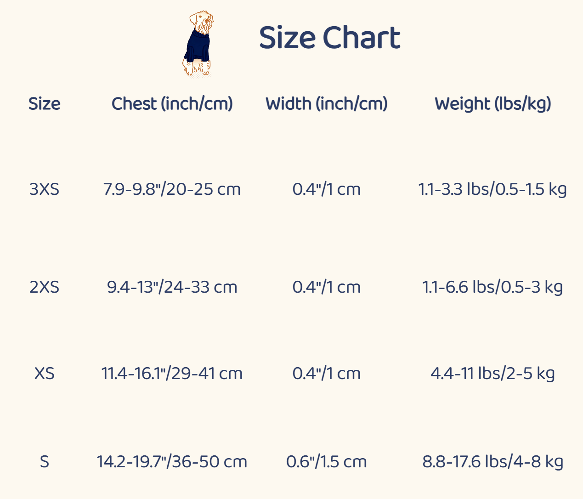This screenshot has width=583, height=499.
Task: Select the 3XS size label
Action: (44, 189)
